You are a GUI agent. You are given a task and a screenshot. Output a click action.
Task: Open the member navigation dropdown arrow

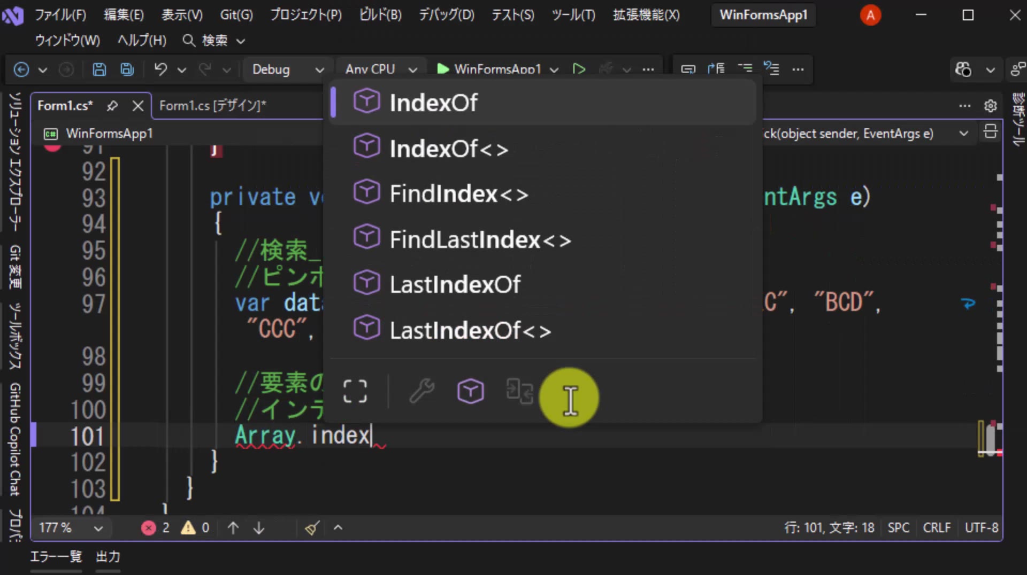click(x=963, y=134)
